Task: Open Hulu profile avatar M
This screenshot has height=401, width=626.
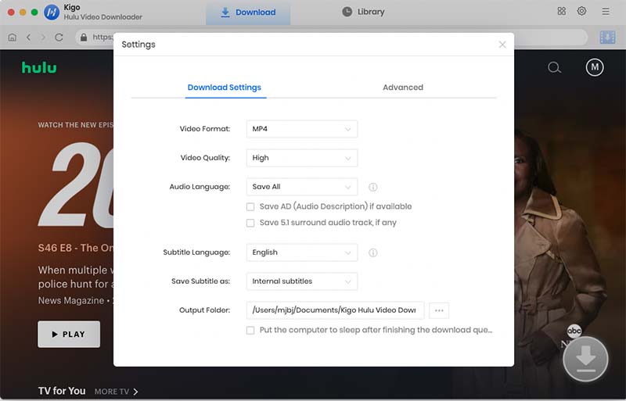Action: point(595,67)
